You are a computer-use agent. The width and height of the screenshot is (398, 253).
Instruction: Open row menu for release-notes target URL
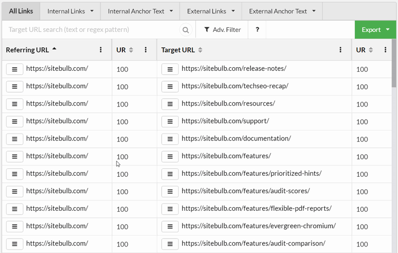tap(170, 69)
